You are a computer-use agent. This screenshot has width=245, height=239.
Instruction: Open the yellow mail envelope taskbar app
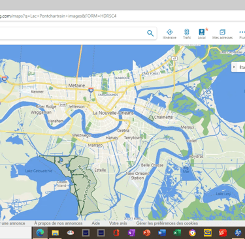pyautogui.click(x=208, y=232)
